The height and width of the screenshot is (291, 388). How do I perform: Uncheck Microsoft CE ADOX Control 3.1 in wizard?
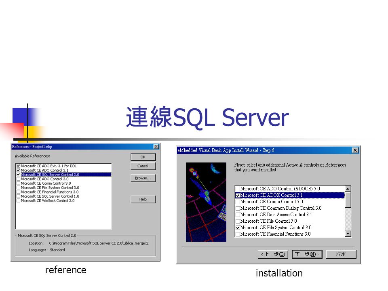pyautogui.click(x=238, y=195)
